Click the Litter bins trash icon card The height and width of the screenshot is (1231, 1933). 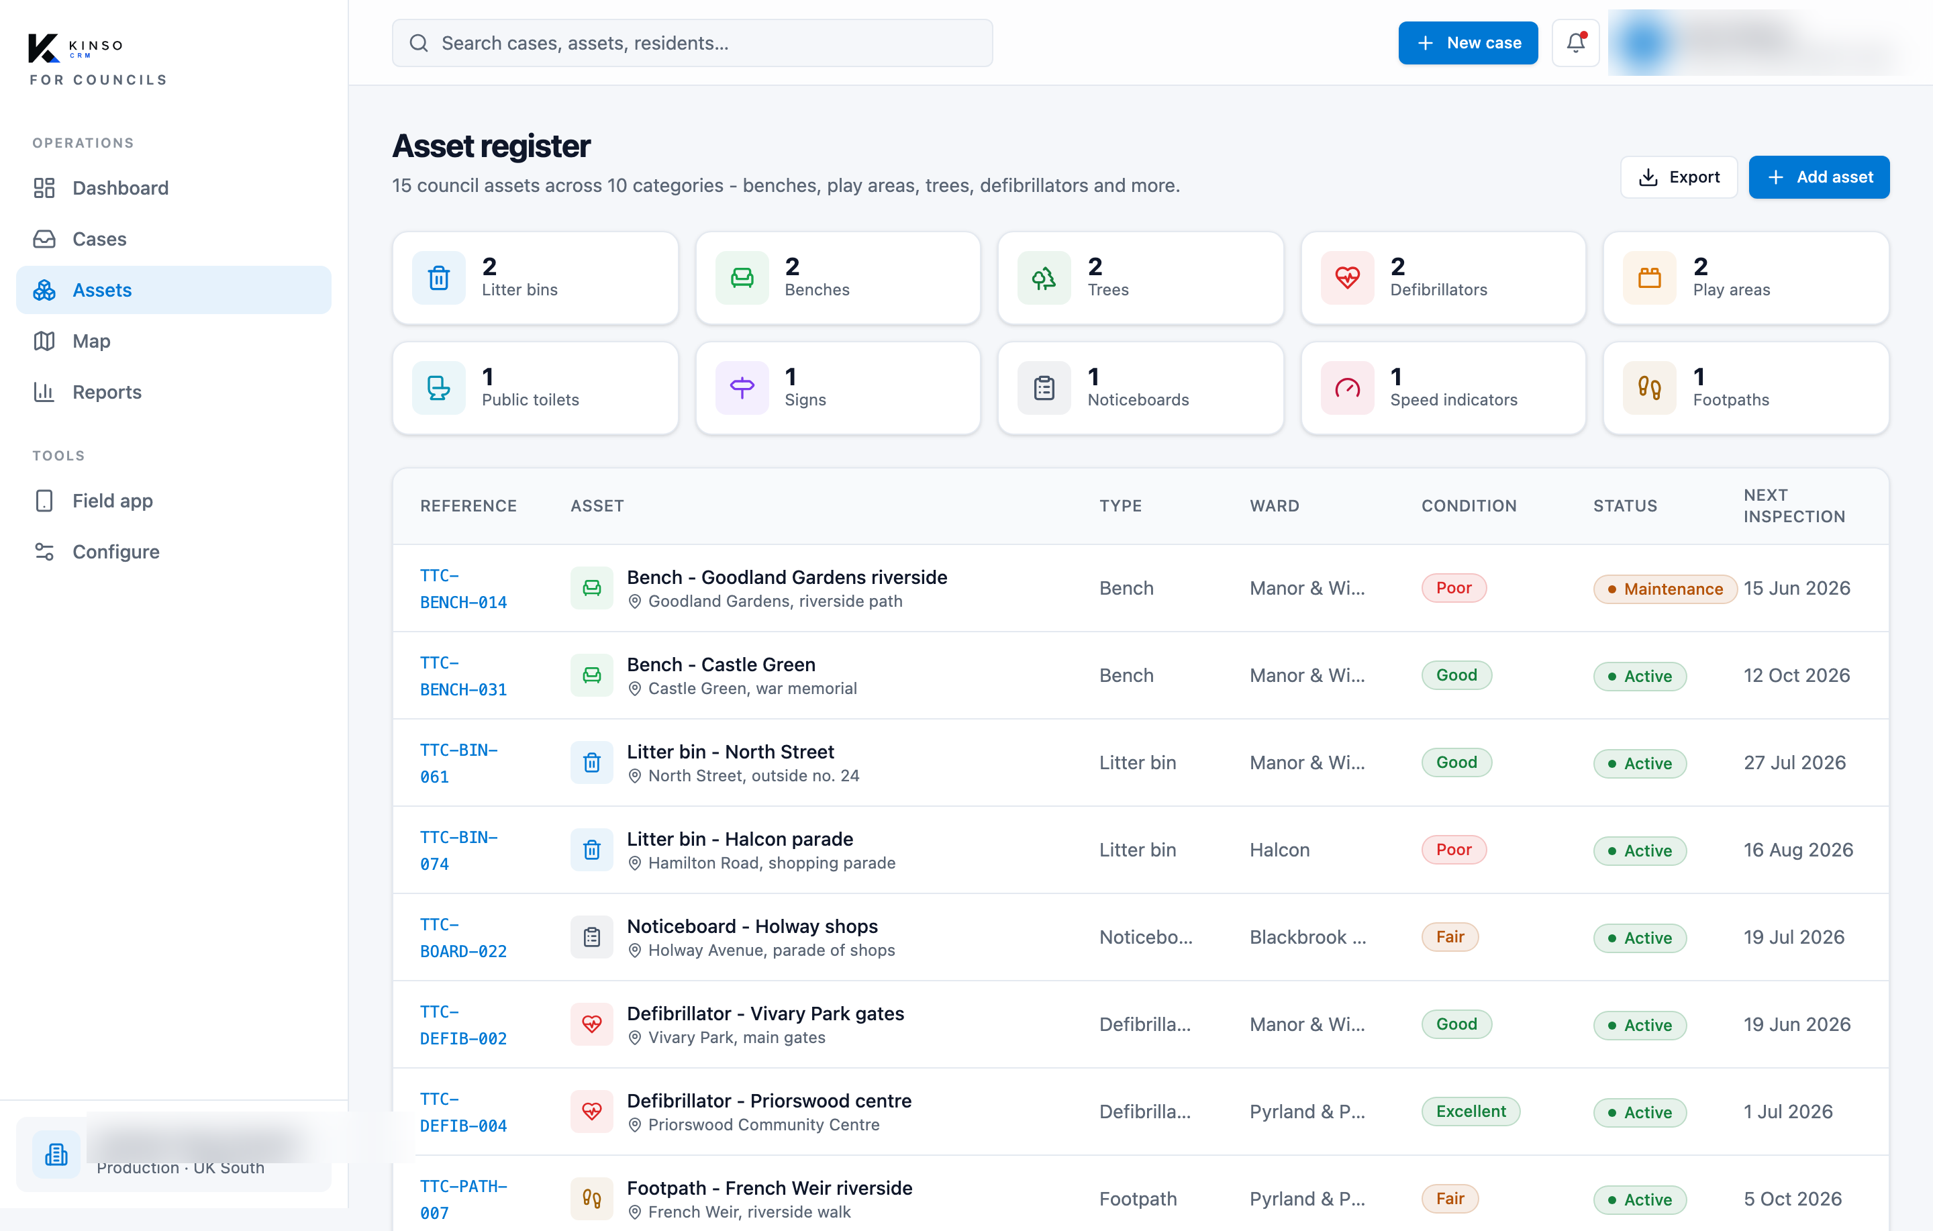(438, 278)
